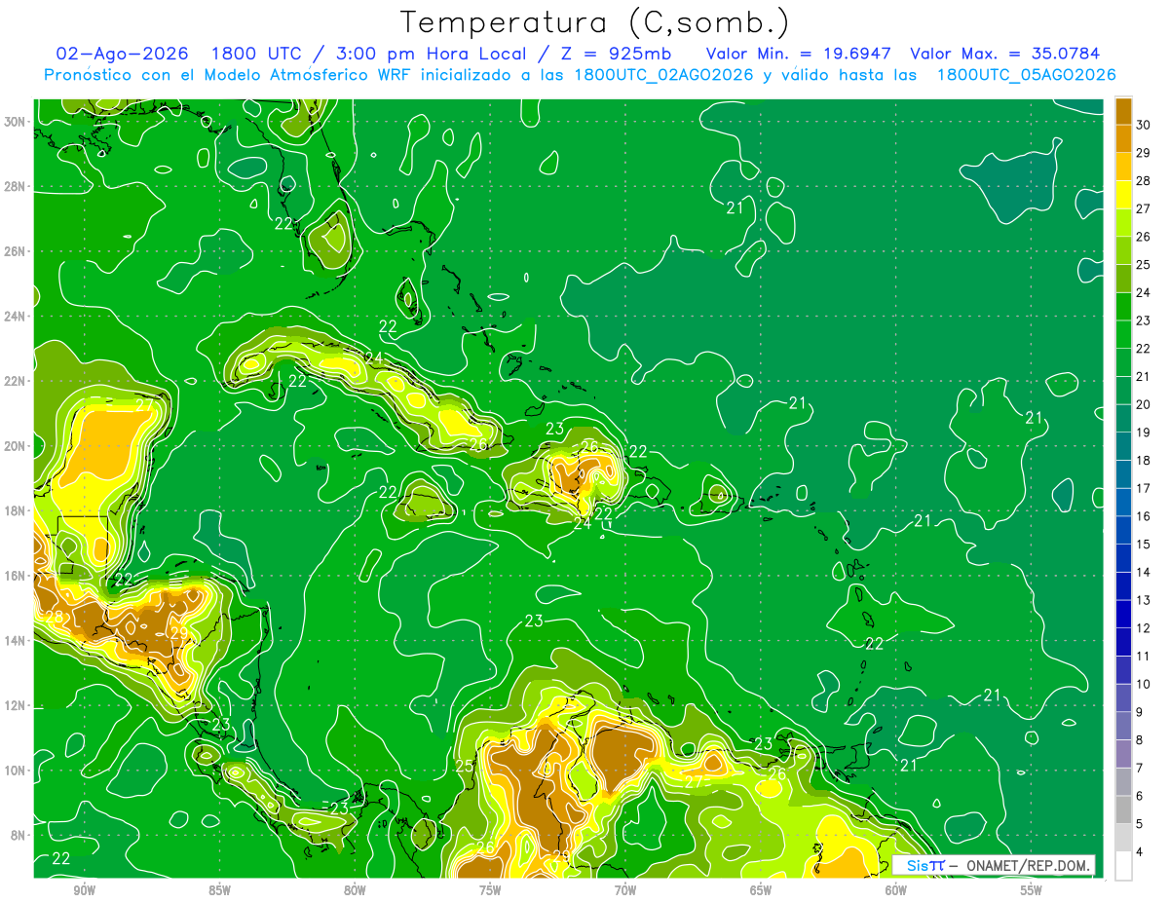The image size is (1169, 903).
Task: Click the "14N" latitude axis label
Action: click(x=17, y=641)
